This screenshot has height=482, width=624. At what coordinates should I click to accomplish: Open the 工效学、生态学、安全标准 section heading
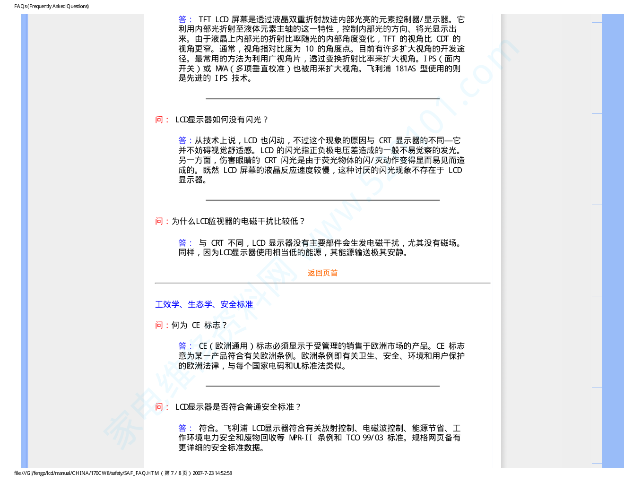point(204,304)
